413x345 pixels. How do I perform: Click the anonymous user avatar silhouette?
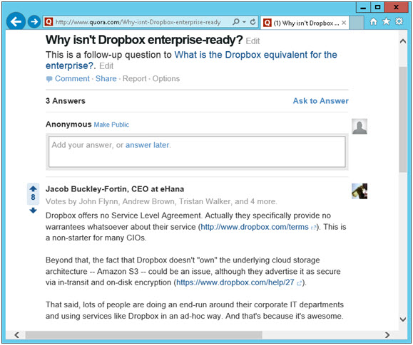360,127
